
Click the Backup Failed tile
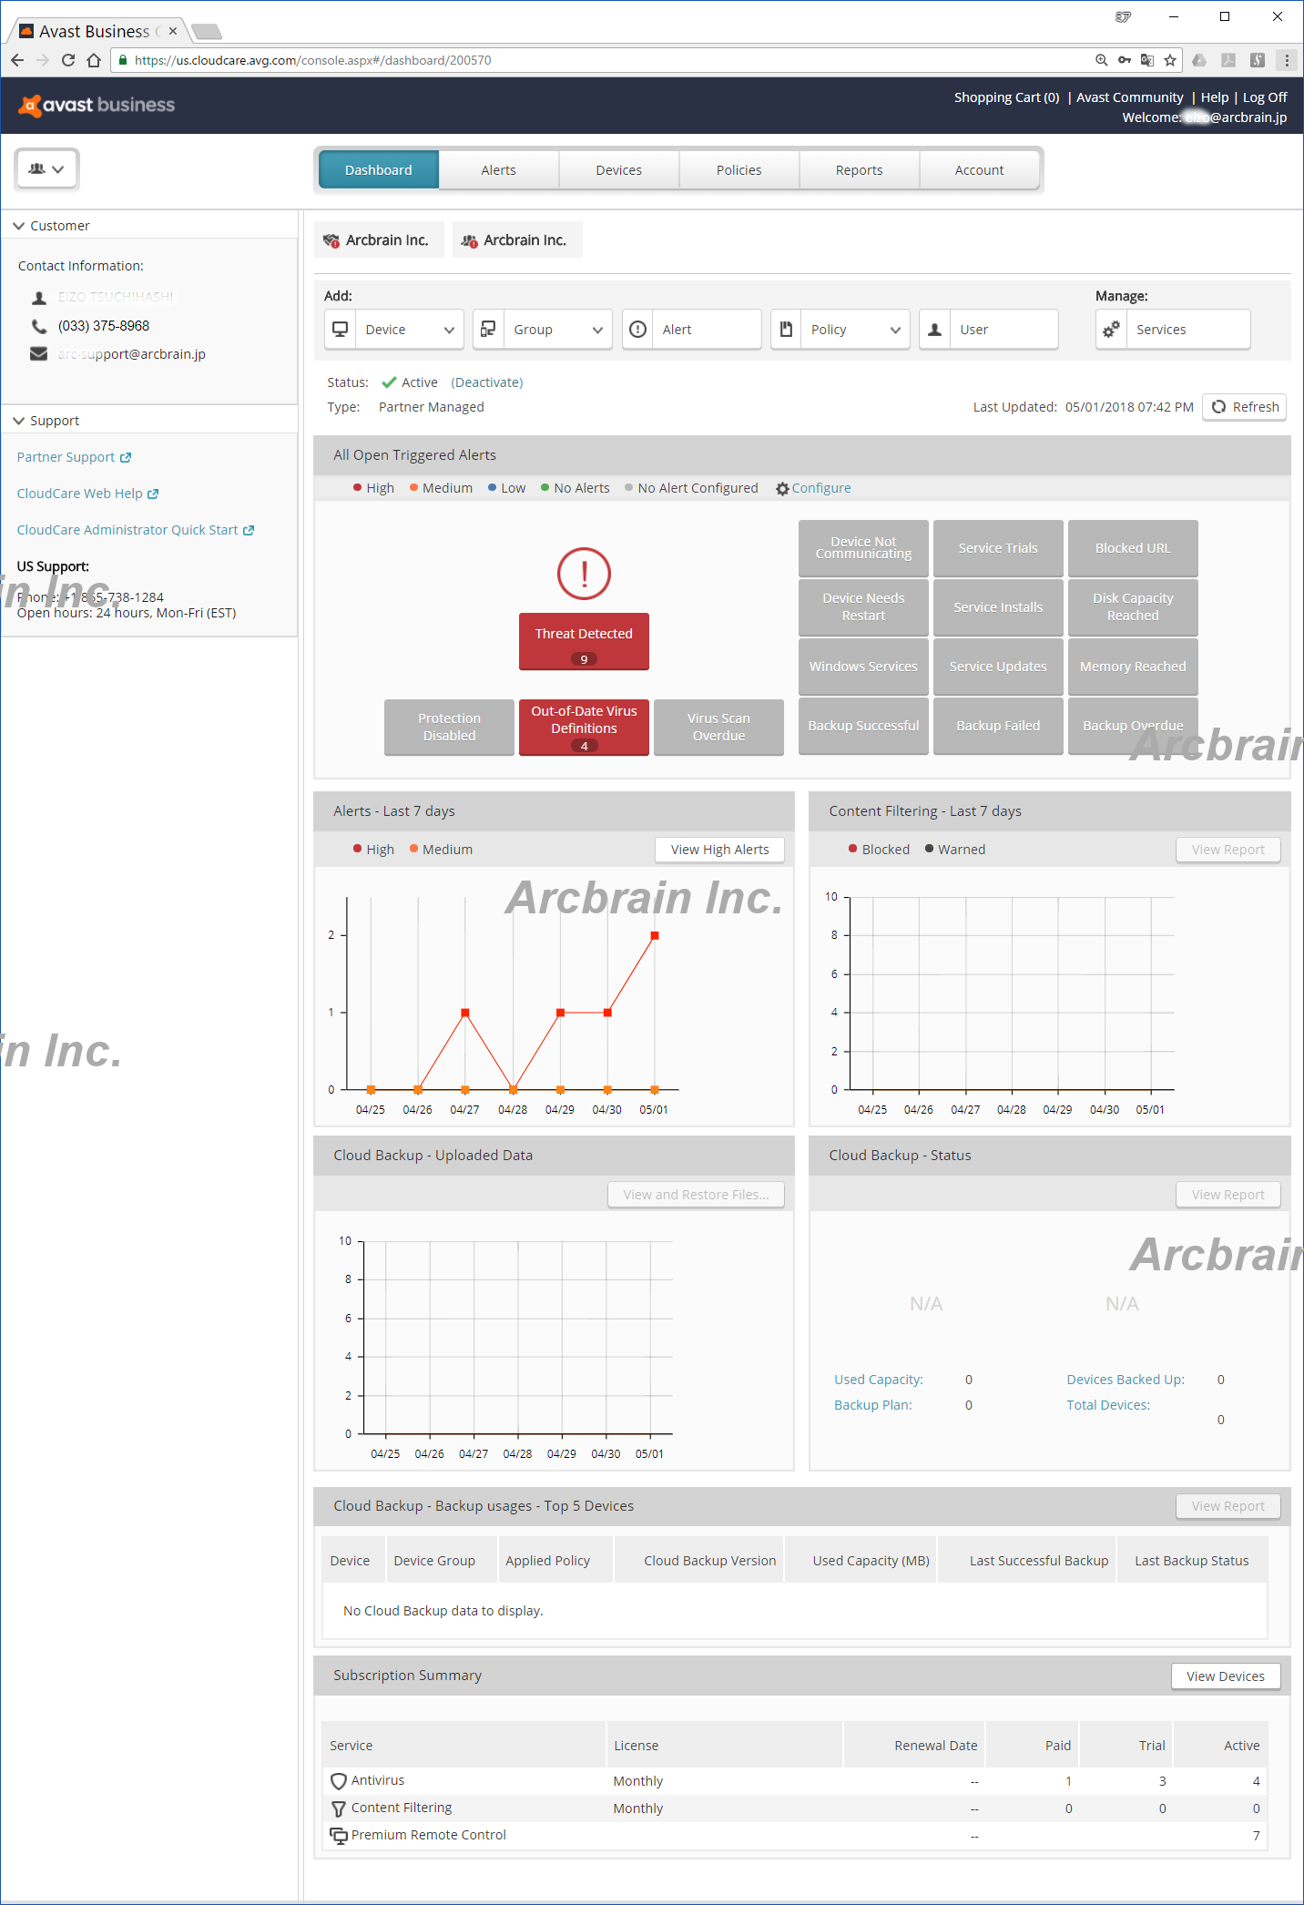998,726
